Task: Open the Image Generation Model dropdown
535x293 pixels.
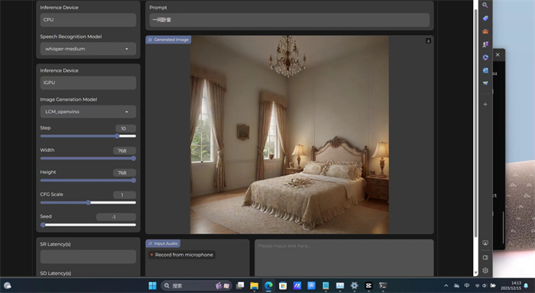Action: (88, 111)
